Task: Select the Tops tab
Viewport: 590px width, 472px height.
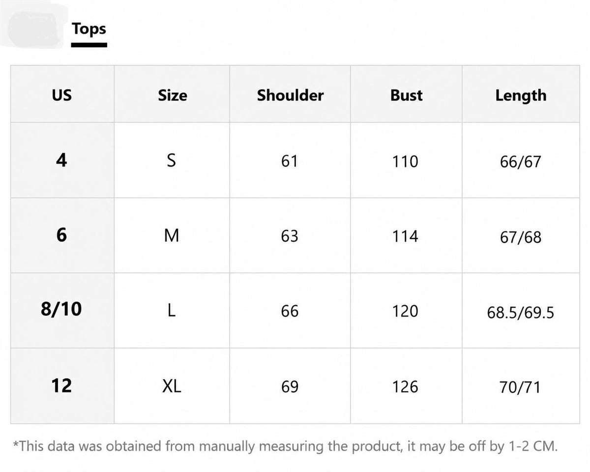Action: click(89, 29)
